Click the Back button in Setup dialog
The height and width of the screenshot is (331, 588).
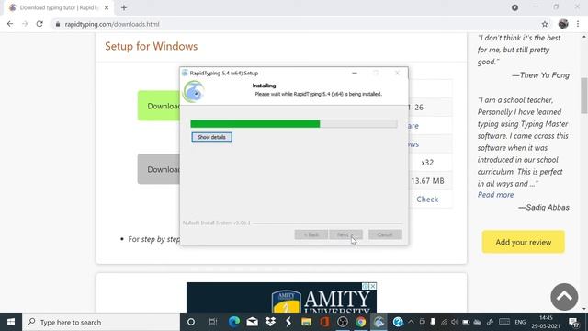(311, 234)
